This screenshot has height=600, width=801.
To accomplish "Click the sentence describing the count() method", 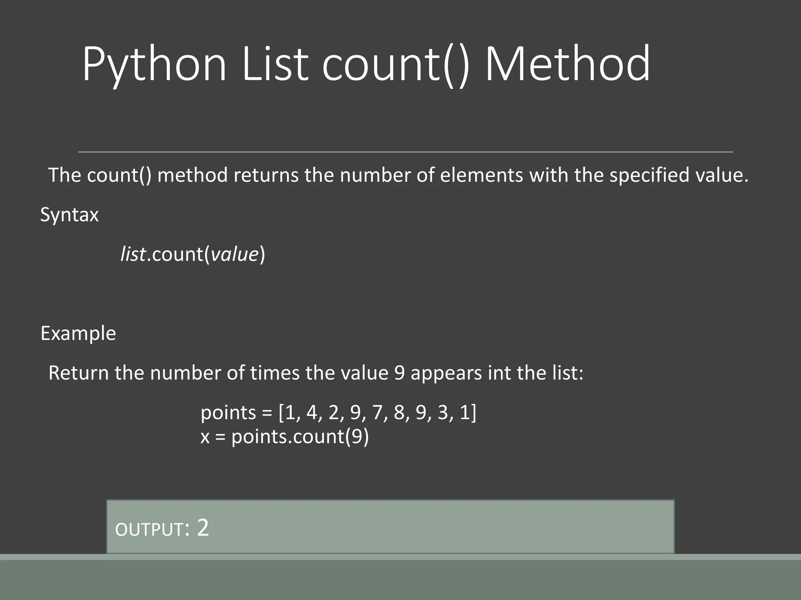I will tap(398, 175).
